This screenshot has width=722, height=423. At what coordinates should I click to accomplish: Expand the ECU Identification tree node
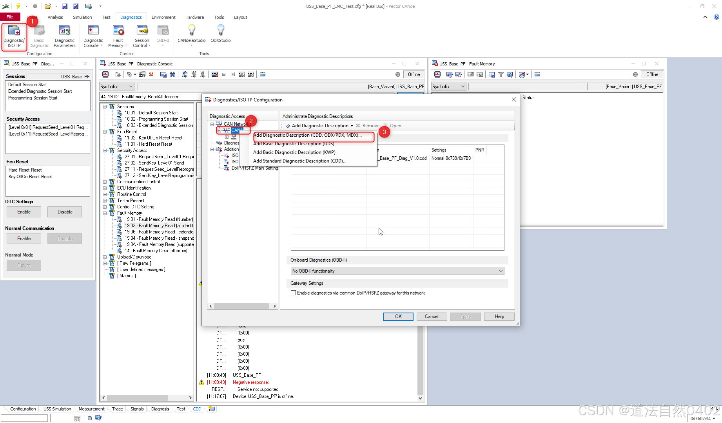pos(105,188)
